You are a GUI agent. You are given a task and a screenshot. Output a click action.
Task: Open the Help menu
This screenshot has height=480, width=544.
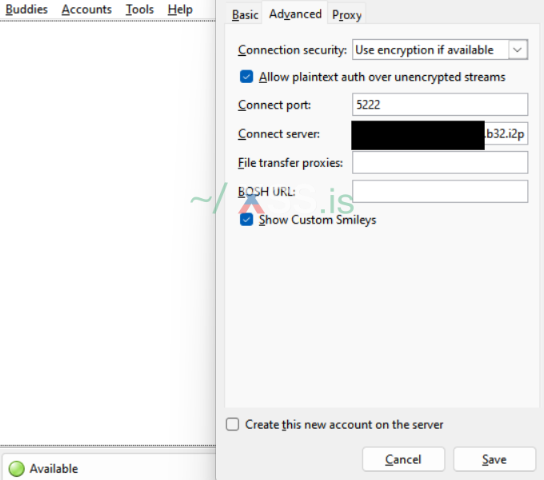180,10
